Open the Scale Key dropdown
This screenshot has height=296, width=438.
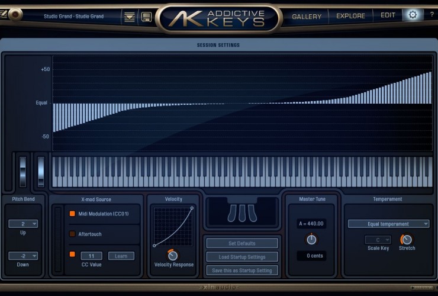(378, 240)
